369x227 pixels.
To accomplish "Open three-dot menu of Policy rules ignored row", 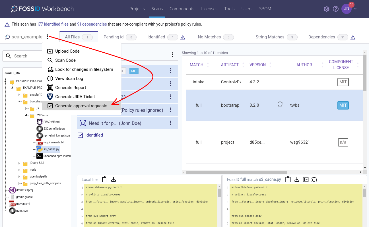I will click(x=170, y=110).
